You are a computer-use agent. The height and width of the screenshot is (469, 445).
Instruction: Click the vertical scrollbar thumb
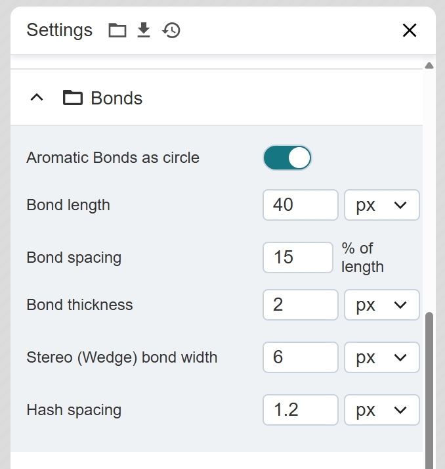(429, 388)
